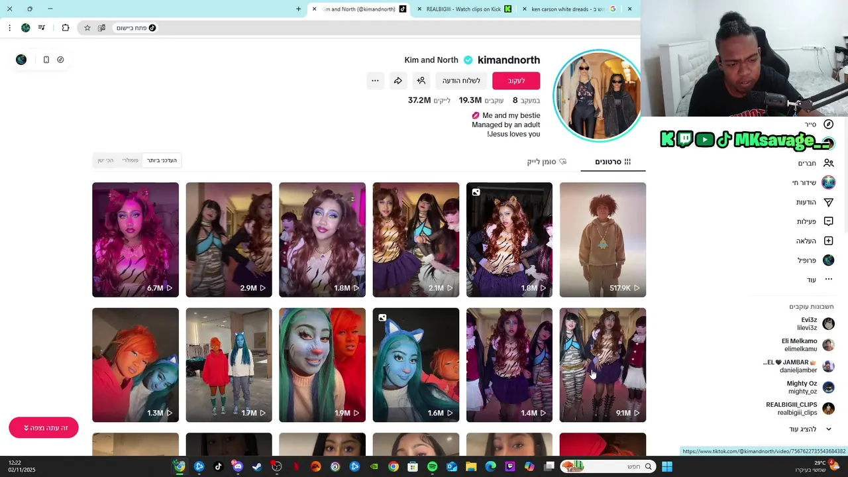Click the pink 'now watching' pill button
The width and height of the screenshot is (848, 477).
(x=44, y=428)
